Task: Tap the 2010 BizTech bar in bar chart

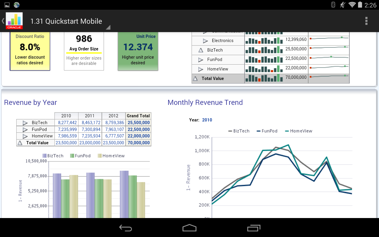Action: 57,196
